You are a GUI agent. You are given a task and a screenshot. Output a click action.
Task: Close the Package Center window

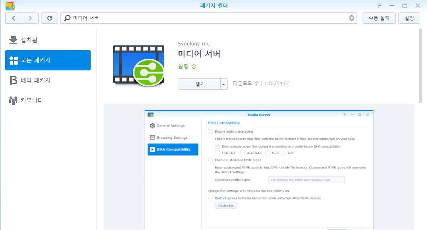pos(418,6)
